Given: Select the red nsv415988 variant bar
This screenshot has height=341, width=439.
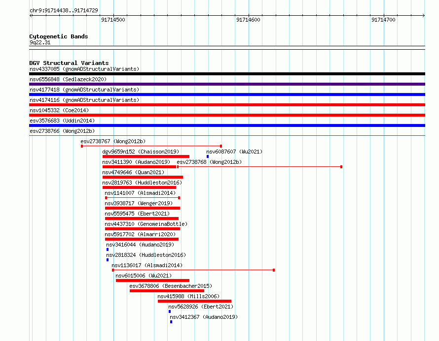Looking at the screenshot, I should click(x=194, y=301).
